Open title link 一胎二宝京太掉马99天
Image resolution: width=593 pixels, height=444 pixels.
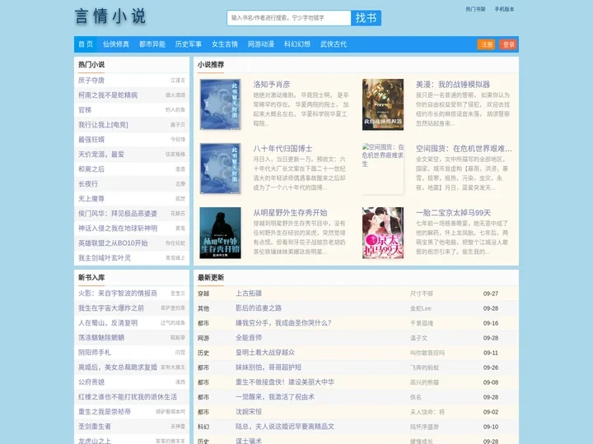point(453,213)
